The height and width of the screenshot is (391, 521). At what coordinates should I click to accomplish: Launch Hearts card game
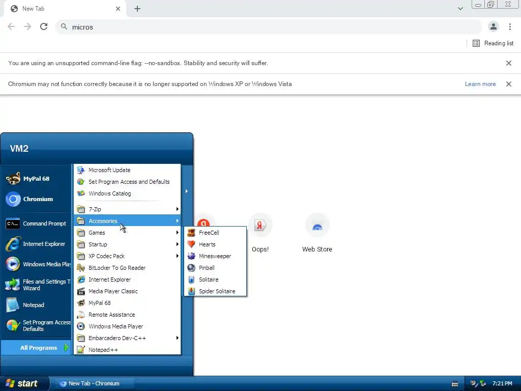[x=215, y=244]
